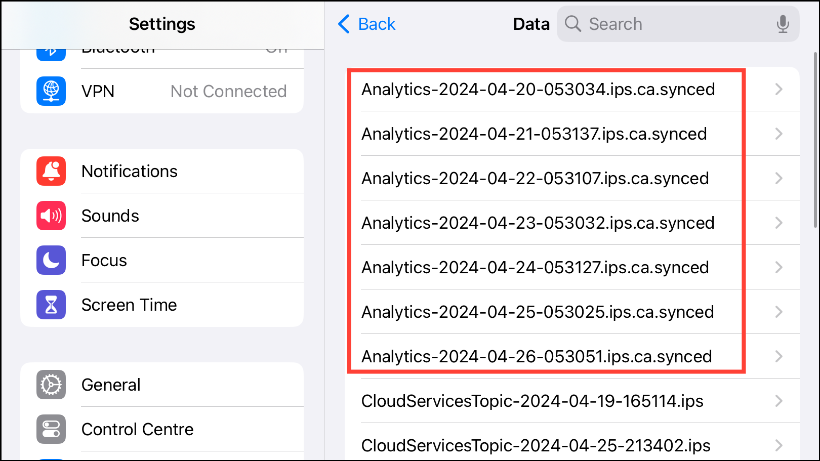The height and width of the screenshot is (461, 820).
Task: Tap the Screen Time hourglass icon
Action: 51,305
